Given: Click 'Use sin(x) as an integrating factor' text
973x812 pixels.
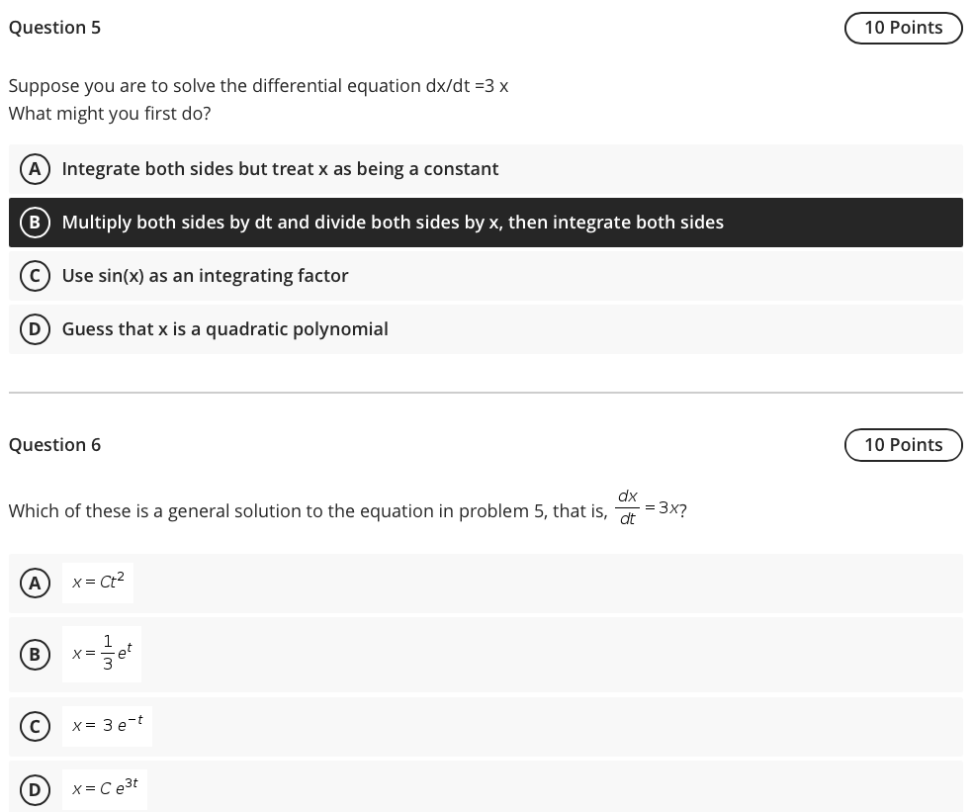Looking at the screenshot, I should coord(205,276).
